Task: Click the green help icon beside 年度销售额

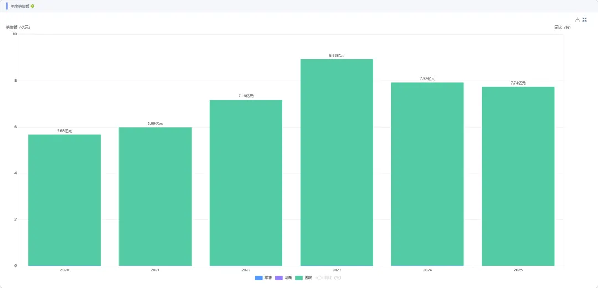Action: pyautogui.click(x=33, y=6)
